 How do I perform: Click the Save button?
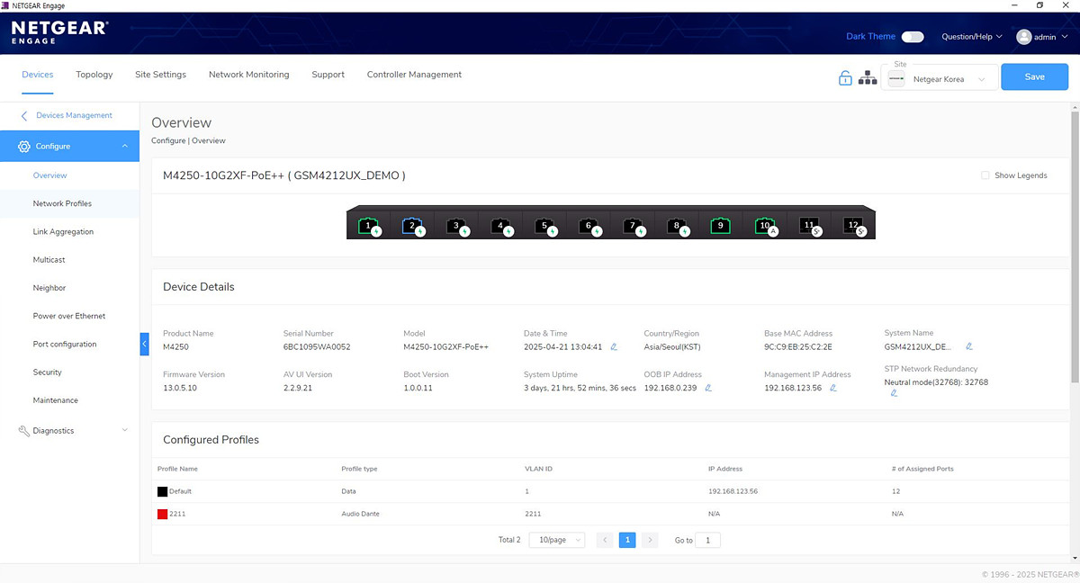tap(1035, 76)
